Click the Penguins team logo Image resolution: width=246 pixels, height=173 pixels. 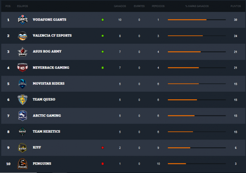pyautogui.click(x=22, y=164)
